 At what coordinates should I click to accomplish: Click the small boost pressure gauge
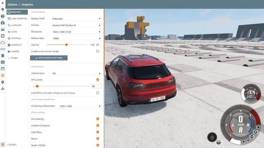[x=251, y=93]
